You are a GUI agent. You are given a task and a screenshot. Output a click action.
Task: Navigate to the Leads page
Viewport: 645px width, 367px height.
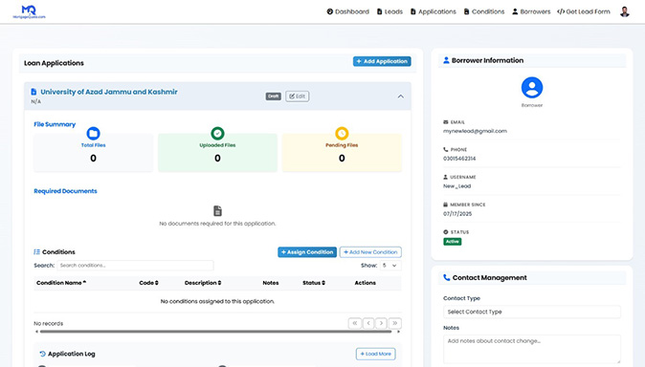click(x=389, y=11)
